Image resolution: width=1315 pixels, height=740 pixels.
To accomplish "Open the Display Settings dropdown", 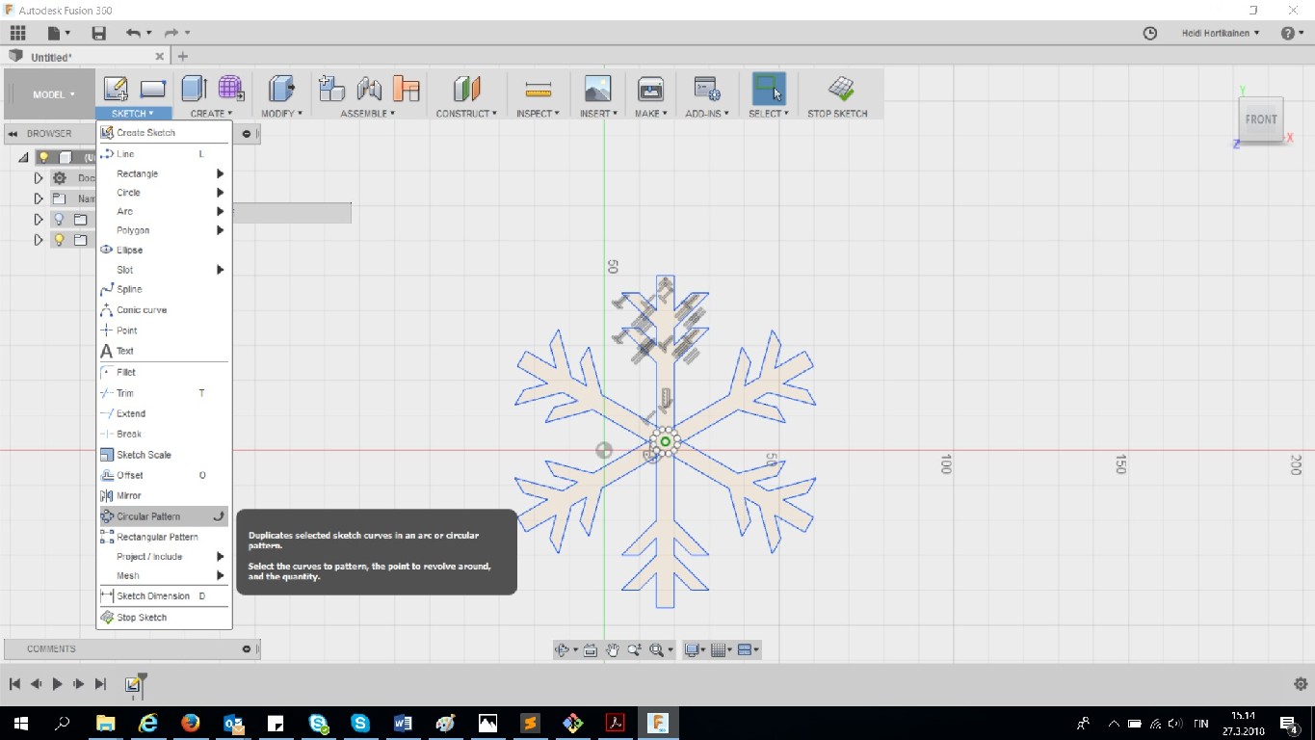I will click(x=696, y=650).
